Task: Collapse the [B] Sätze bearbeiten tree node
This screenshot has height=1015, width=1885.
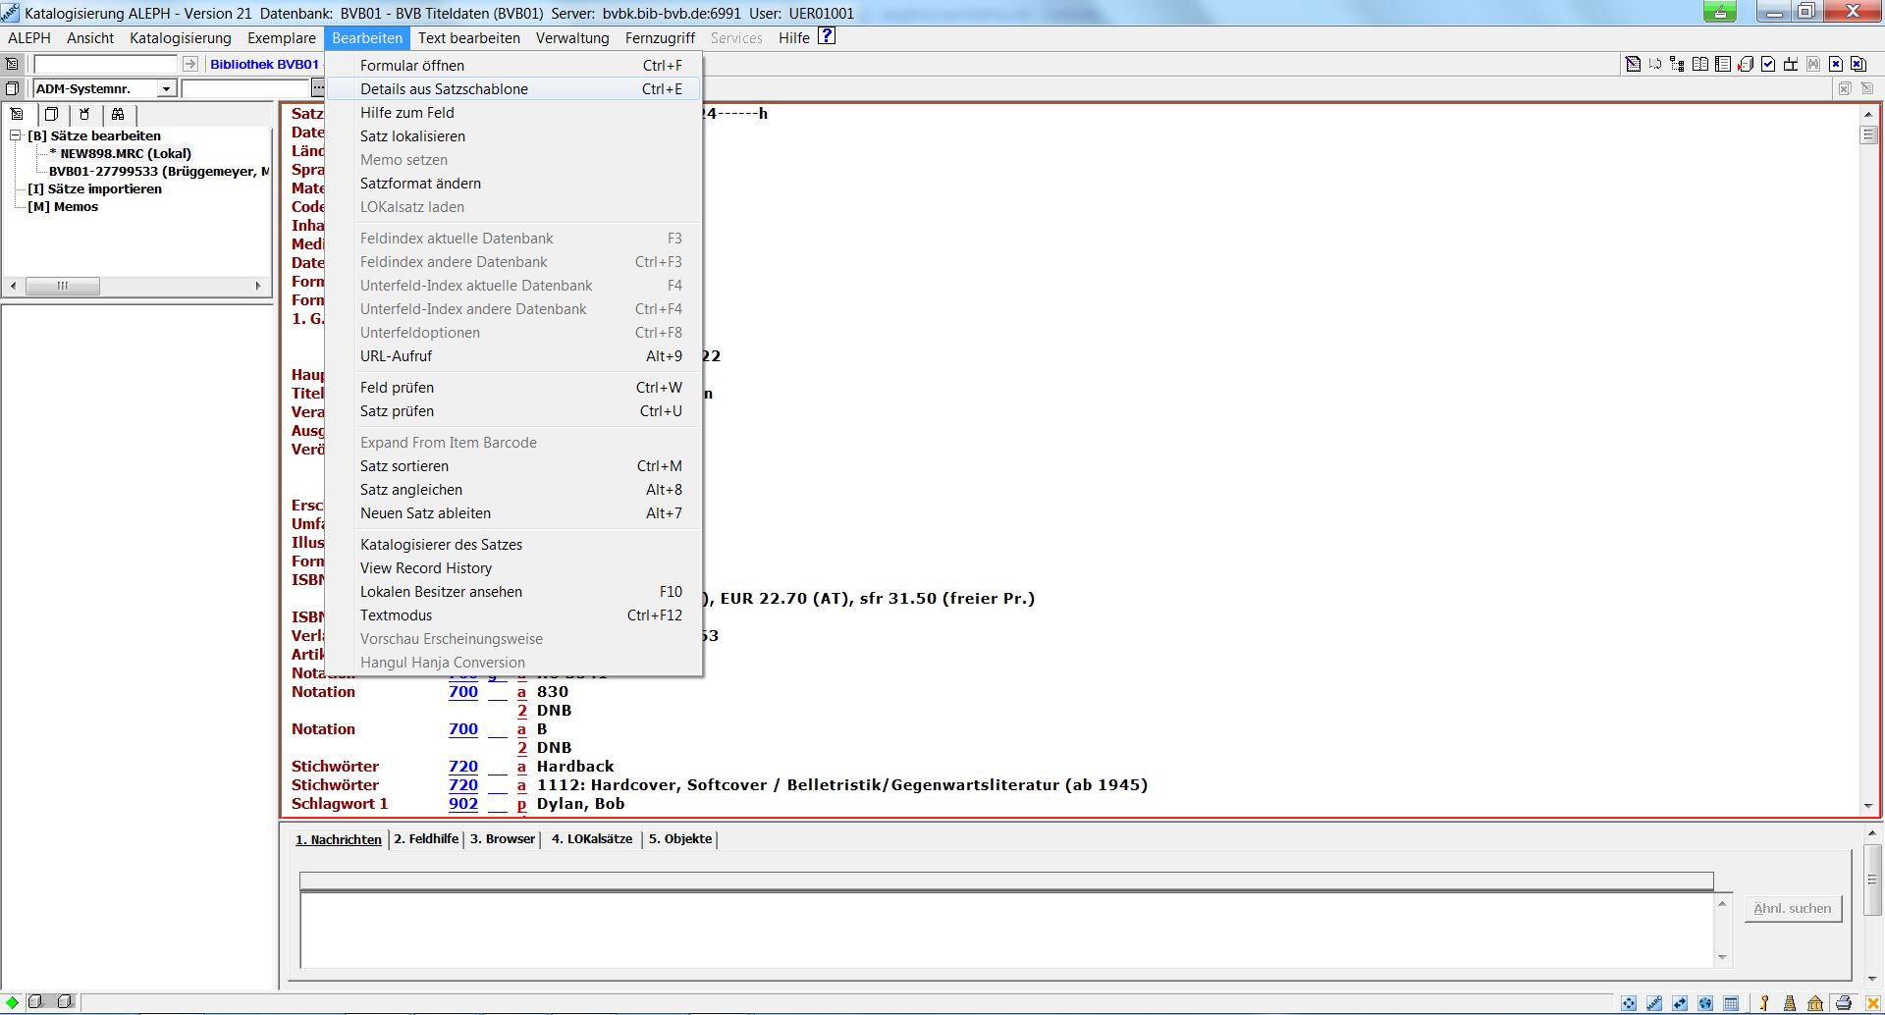Action: pyautogui.click(x=16, y=135)
